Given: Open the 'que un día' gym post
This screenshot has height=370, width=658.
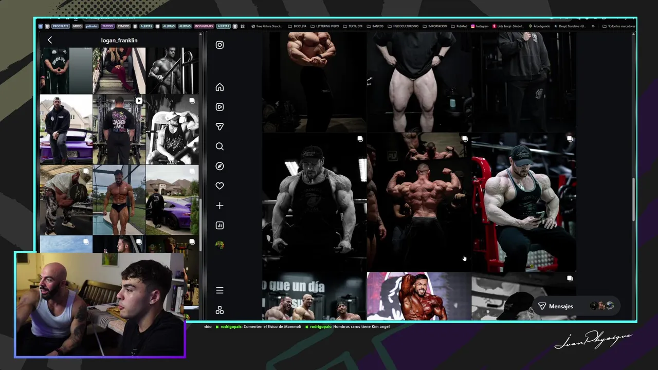Looking at the screenshot, I should point(314,297).
